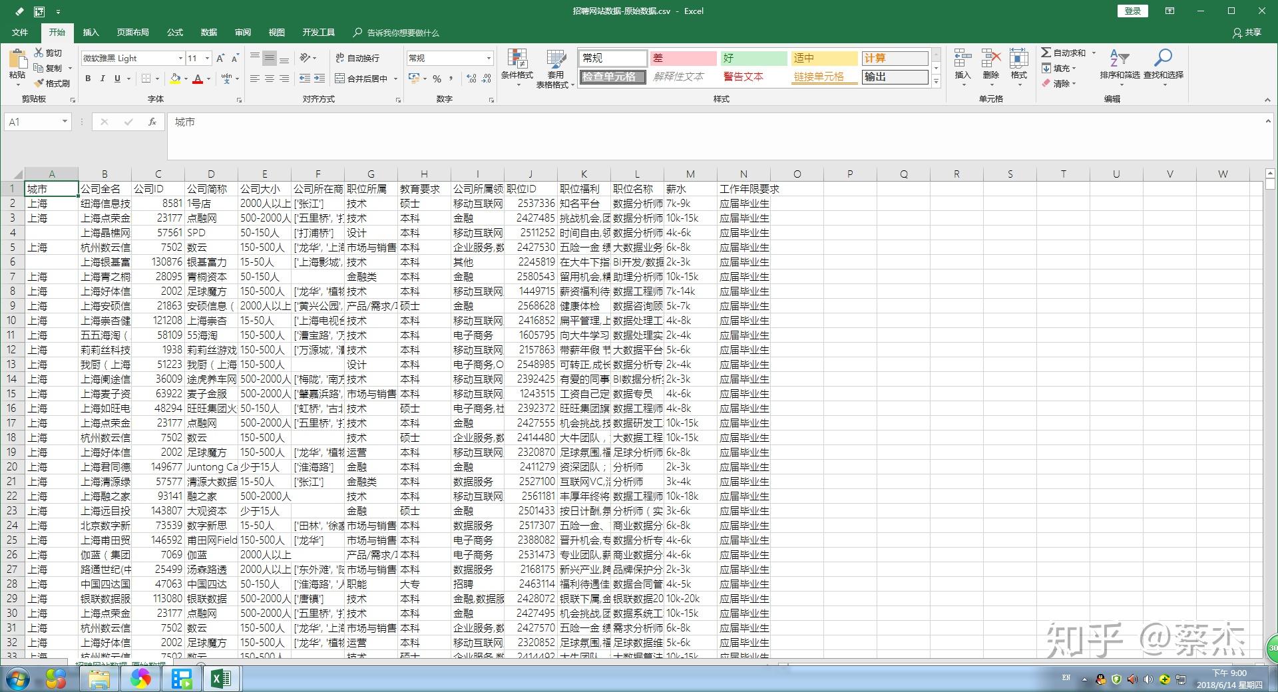This screenshot has width=1278, height=692.
Task: Switch to the 数据 ribbon tab
Action: coord(208,32)
